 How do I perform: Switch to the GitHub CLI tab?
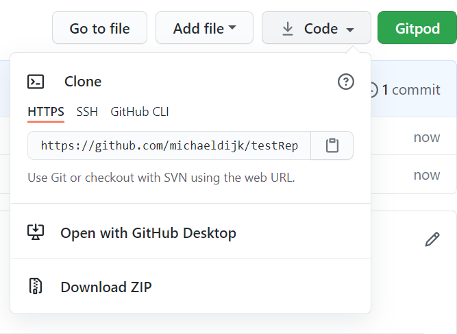click(x=140, y=112)
